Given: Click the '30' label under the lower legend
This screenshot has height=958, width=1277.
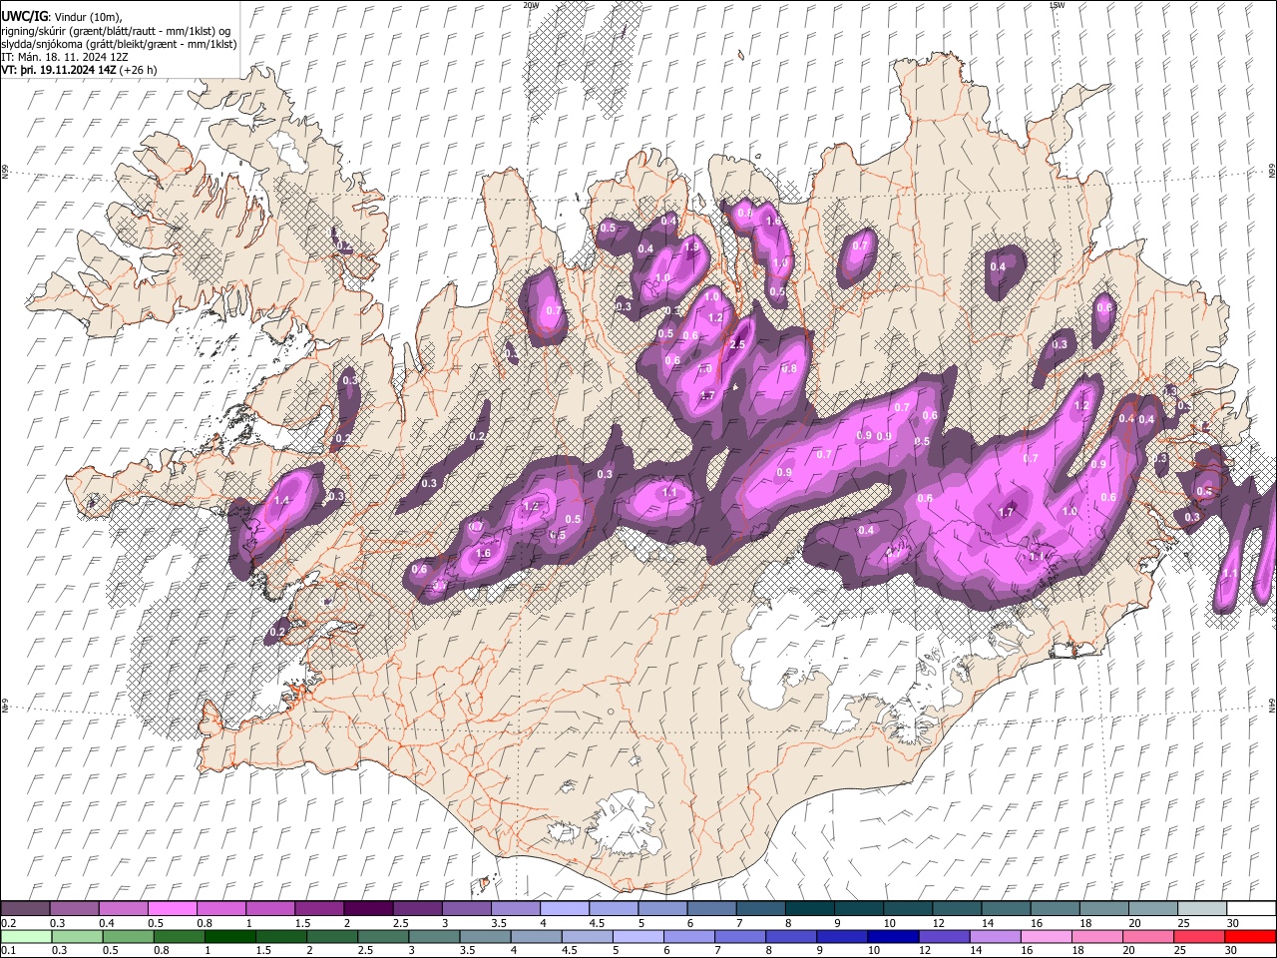Looking at the screenshot, I should click(x=1233, y=951).
